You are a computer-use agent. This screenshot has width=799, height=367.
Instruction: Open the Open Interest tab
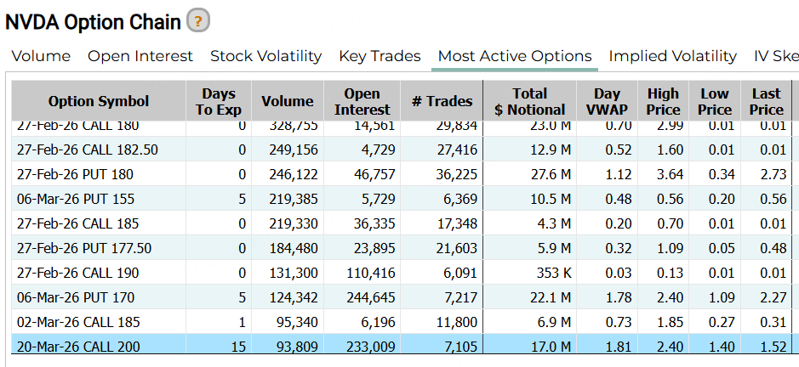[140, 56]
